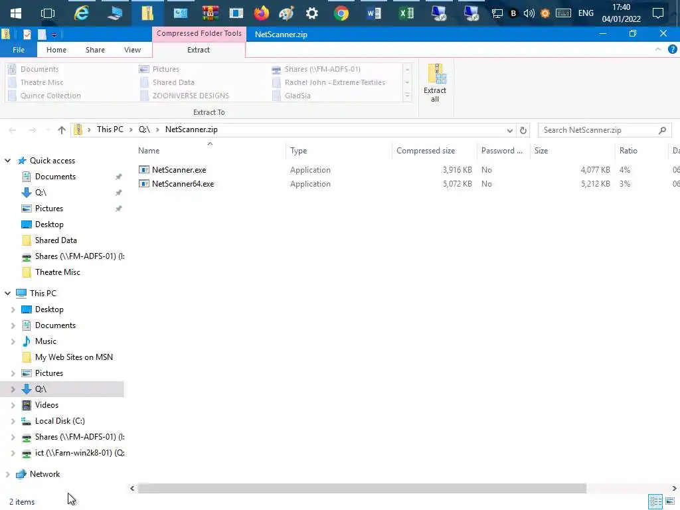Select the NetScanner64.exe file icon

(144, 183)
